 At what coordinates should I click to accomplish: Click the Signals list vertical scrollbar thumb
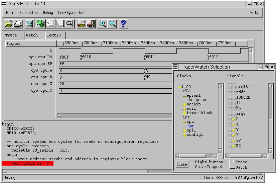pyautogui.click(x=271, y=134)
